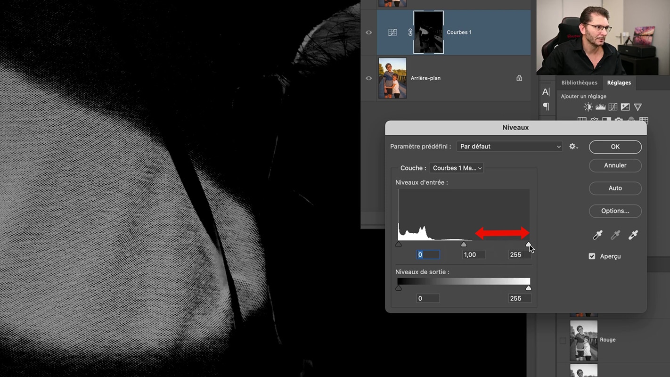Click the input white point slider
Viewport: 670px width, 377px height.
click(529, 245)
